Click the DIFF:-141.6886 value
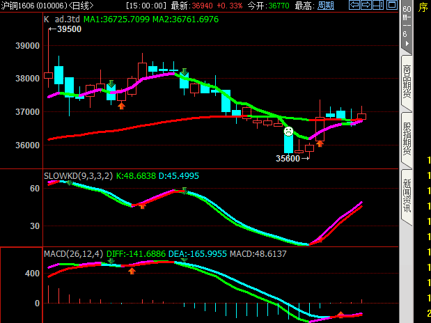431x323 pixels. (136, 253)
